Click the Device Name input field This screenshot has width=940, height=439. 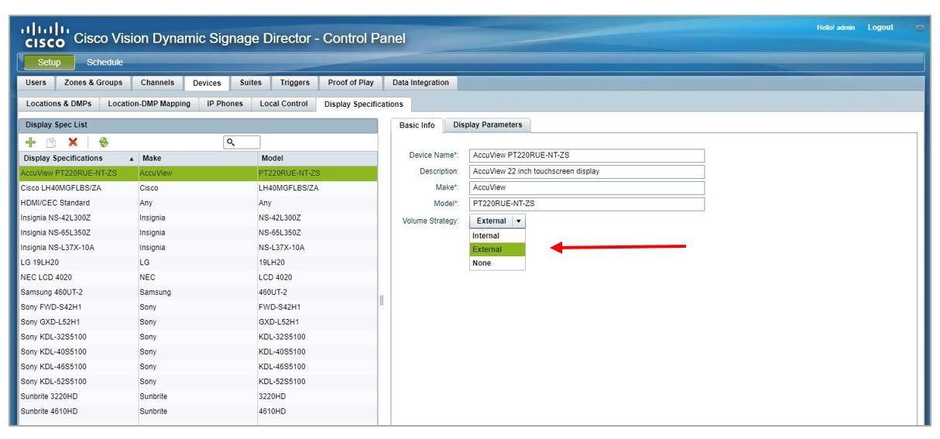[587, 156]
